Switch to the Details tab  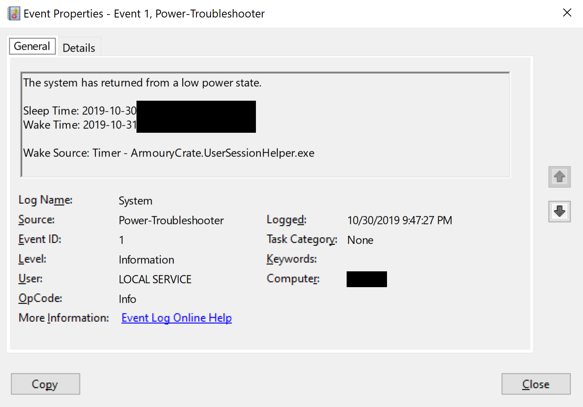tap(79, 48)
